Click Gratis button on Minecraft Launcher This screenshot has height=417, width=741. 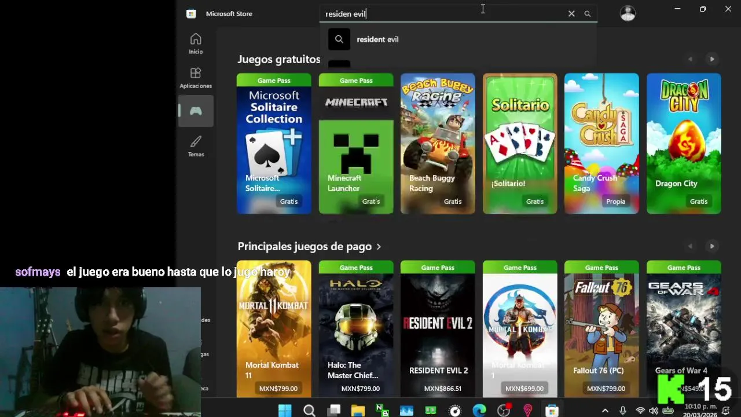pos(371,202)
